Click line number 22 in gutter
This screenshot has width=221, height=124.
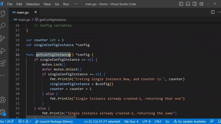(17, 55)
